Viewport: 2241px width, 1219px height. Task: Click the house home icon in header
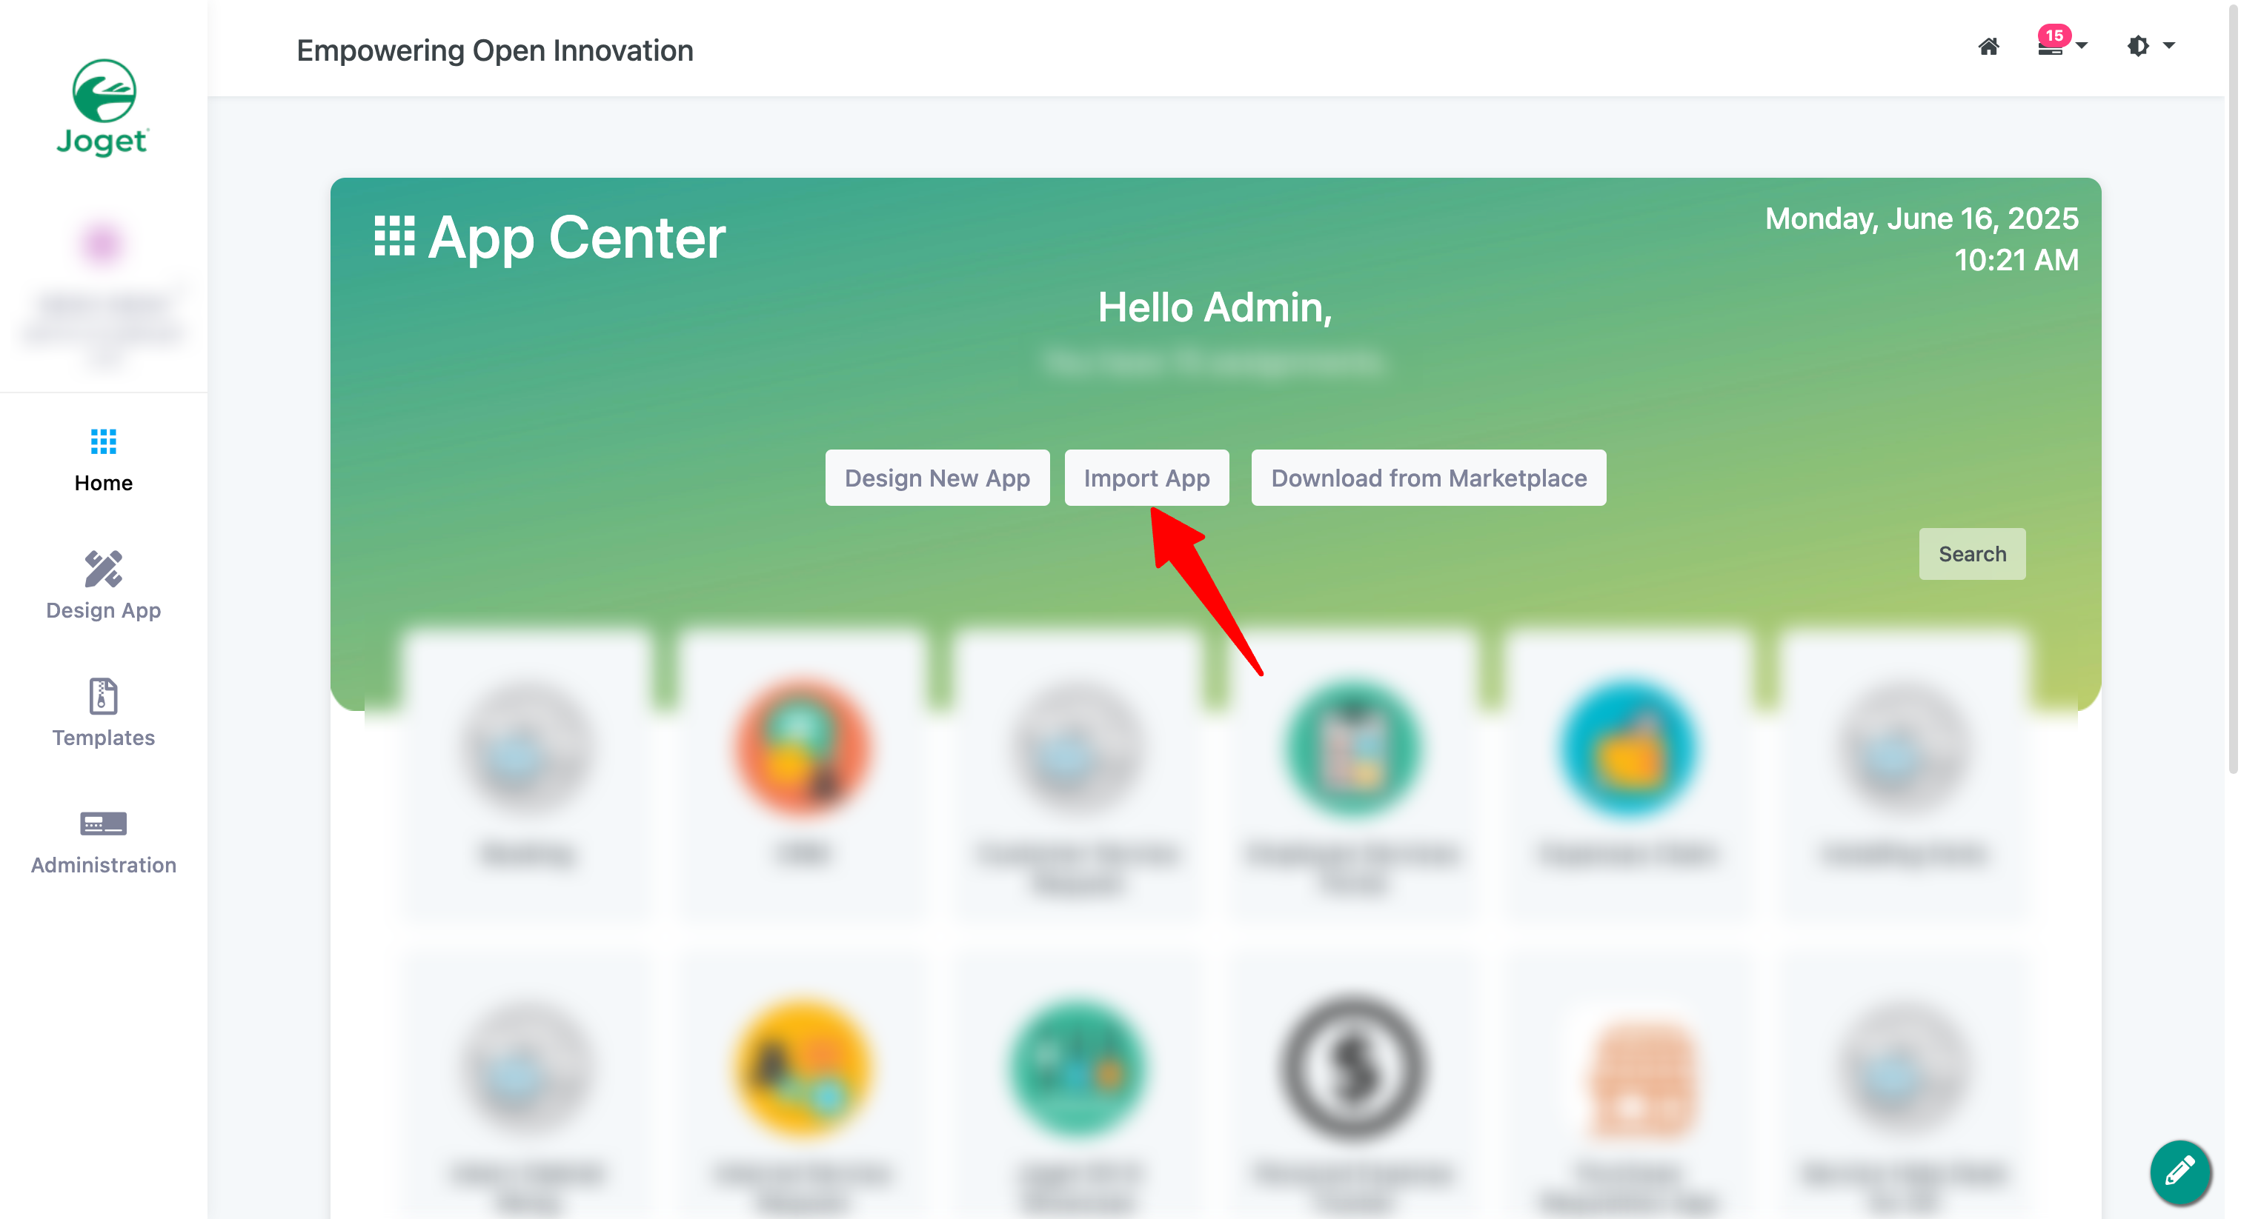point(1989,46)
